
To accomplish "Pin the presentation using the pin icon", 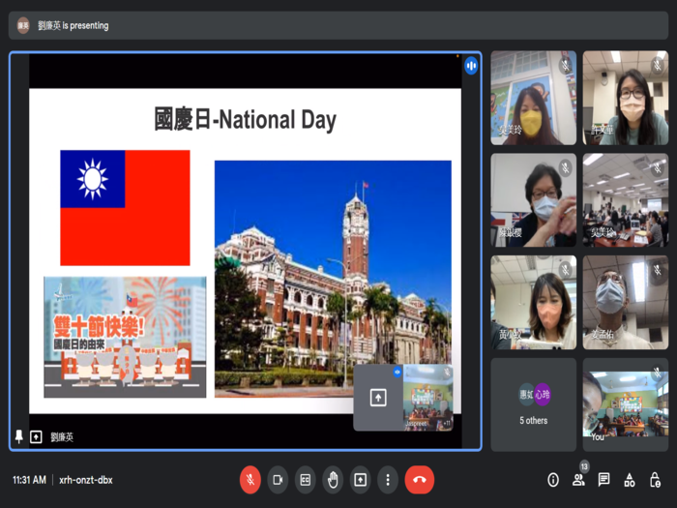I will click(19, 436).
